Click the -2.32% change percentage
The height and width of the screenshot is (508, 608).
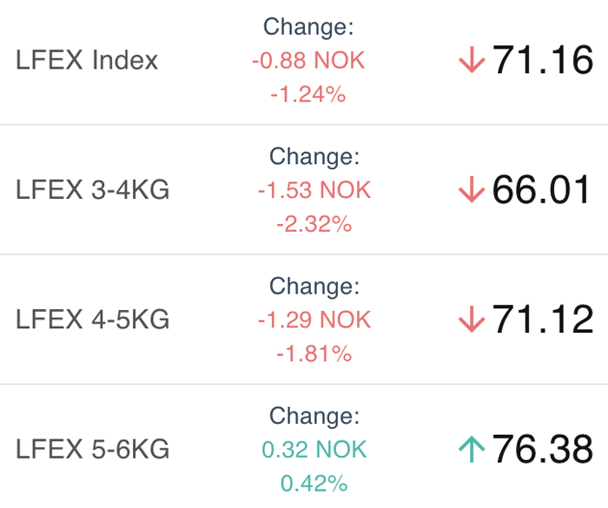314,224
